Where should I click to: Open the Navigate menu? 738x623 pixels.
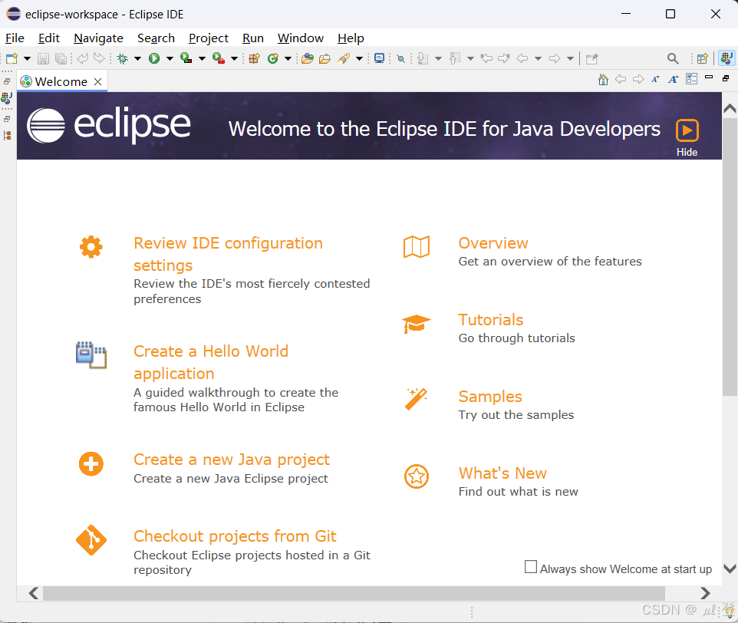coord(98,38)
